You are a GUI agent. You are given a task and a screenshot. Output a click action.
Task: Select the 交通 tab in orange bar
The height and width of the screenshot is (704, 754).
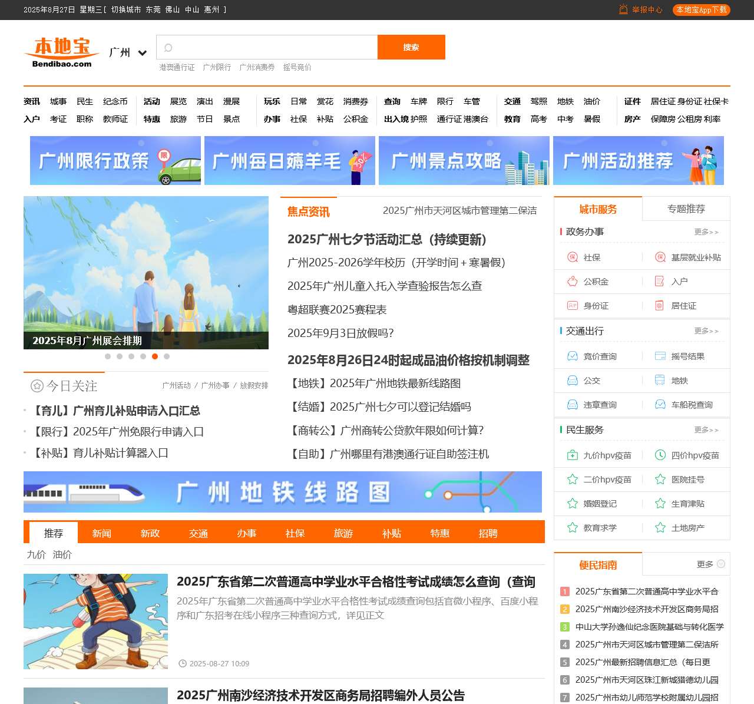tap(199, 533)
